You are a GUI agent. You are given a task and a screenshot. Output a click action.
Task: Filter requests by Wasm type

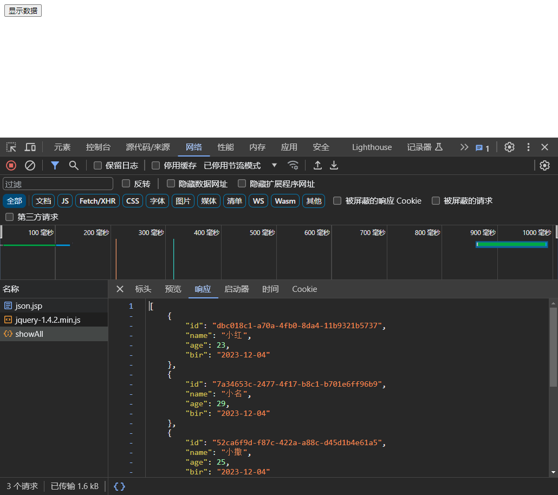tap(285, 201)
